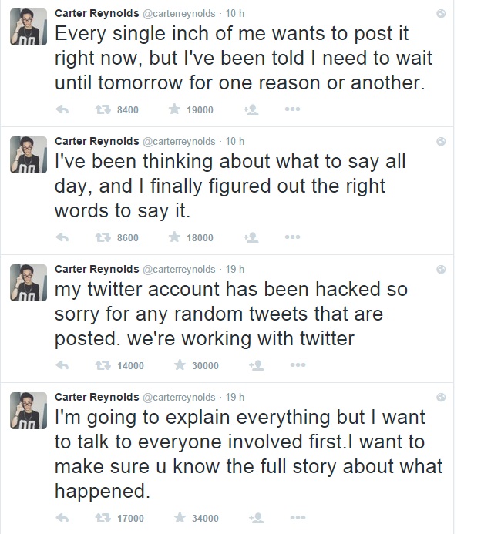Click @carterreynolds handle in the hacked tweet

[180, 269]
